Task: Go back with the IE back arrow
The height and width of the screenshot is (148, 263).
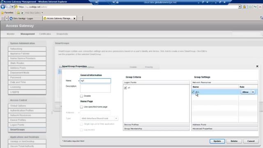Action: point(3,7)
